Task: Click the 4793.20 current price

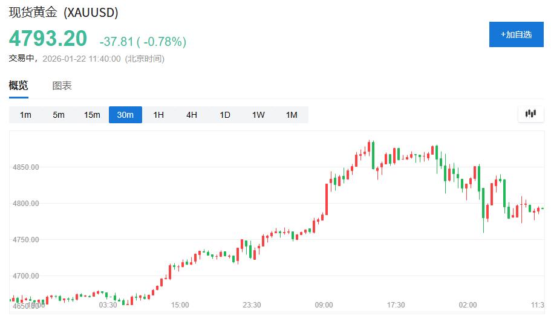Action: pyautogui.click(x=48, y=39)
